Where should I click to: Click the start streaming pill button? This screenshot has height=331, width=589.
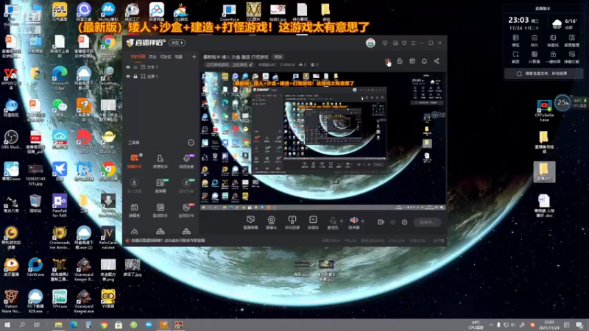tap(427, 222)
